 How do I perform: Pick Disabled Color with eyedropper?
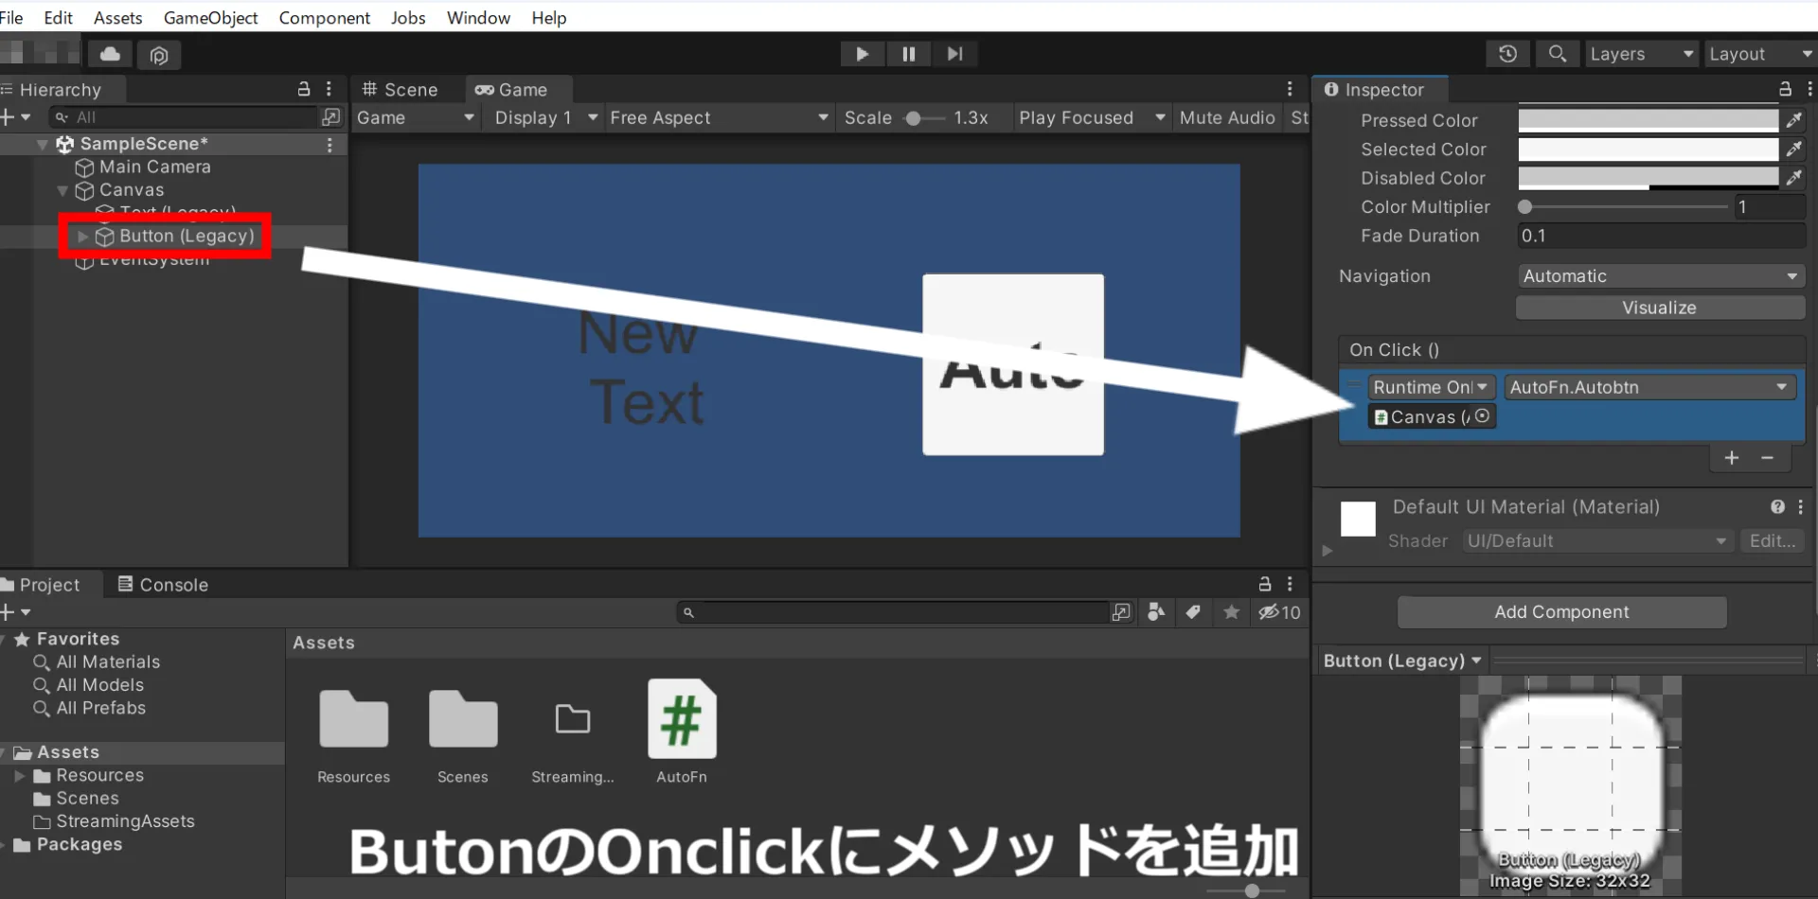click(x=1794, y=177)
